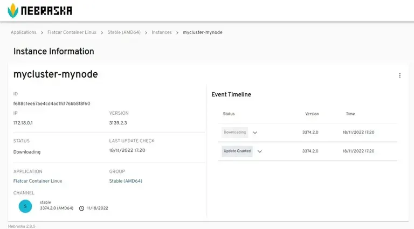The height and width of the screenshot is (229, 414).
Task: Click the clock icon beside 11/18/2022
Action: click(x=81, y=208)
